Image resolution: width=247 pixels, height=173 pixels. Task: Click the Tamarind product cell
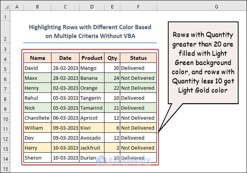92,108
